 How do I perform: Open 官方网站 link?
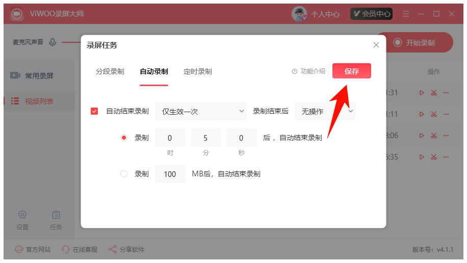tap(33, 249)
